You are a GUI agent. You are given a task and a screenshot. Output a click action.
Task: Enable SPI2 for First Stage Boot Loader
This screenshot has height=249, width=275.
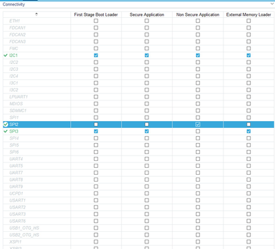click(x=96, y=124)
